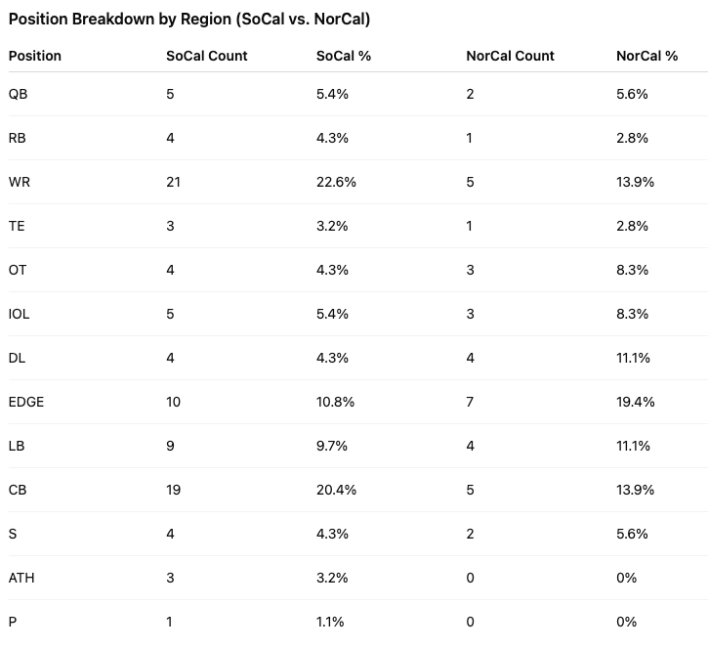Screen dimensions: 708x649
Task: Select the 22.6% SoCal percentage cell
Action: pyautogui.click(x=337, y=182)
